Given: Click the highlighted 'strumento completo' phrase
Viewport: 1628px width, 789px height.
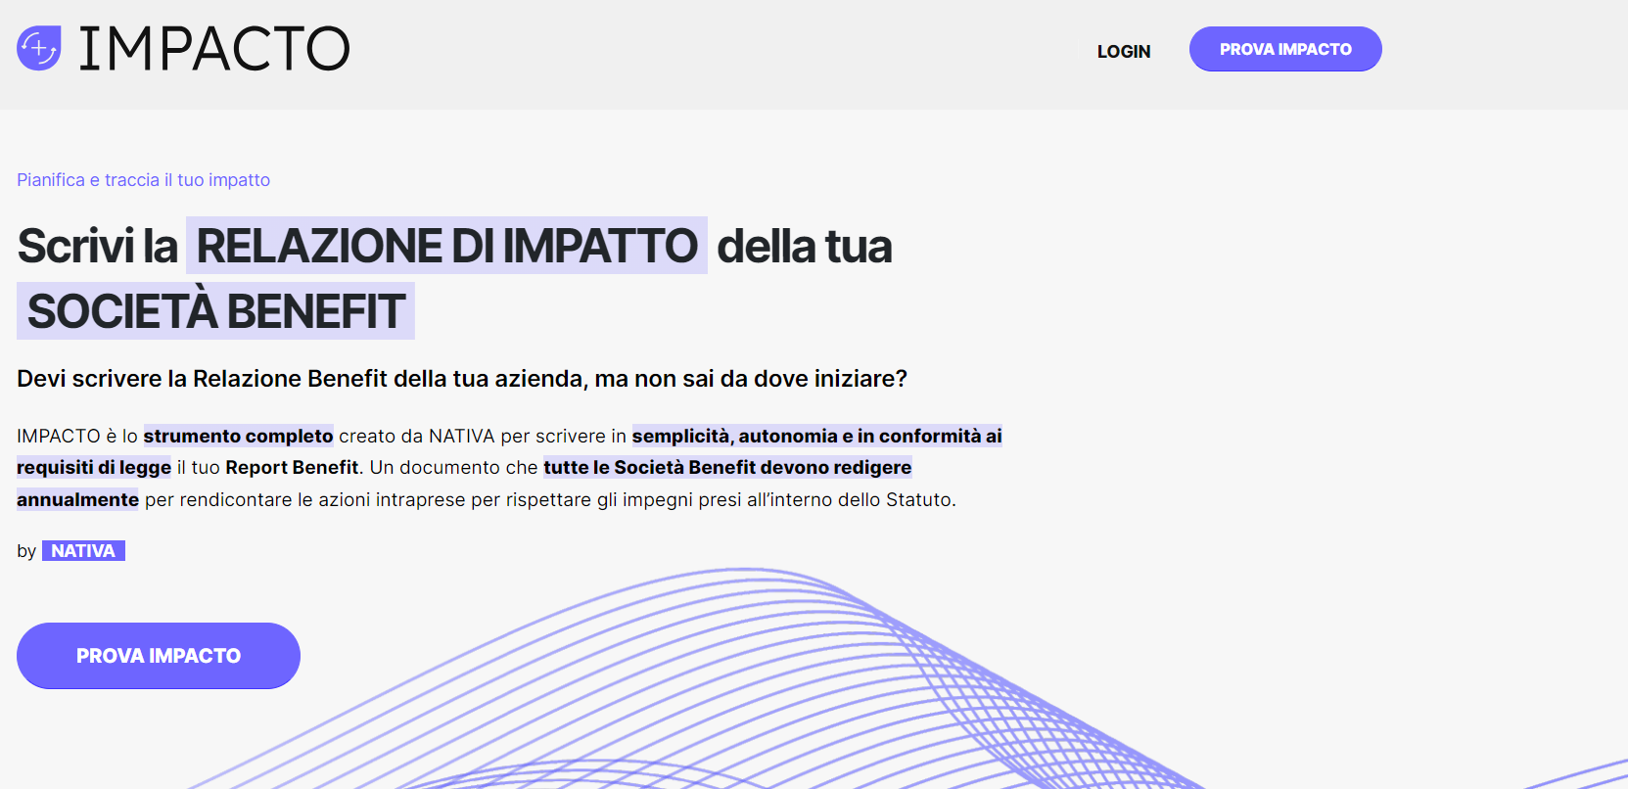Looking at the screenshot, I should [238, 437].
